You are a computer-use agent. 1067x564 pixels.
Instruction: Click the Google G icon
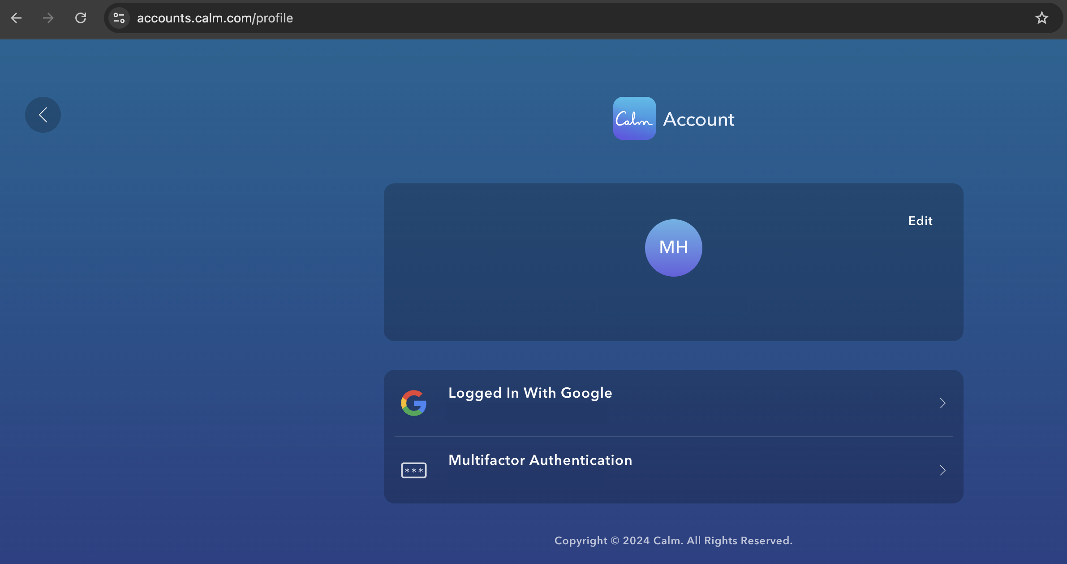pos(413,402)
